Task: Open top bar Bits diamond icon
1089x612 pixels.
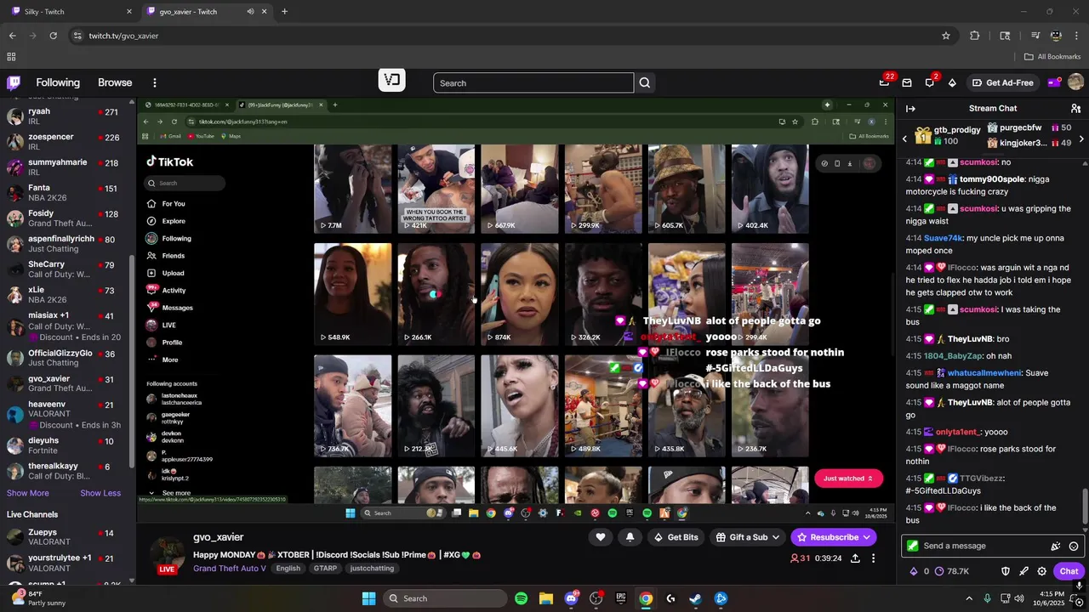Action: pyautogui.click(x=952, y=82)
